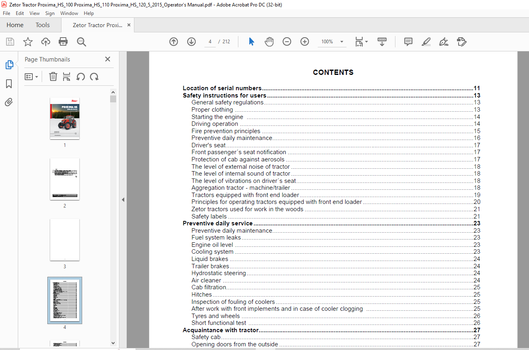Click thumbnails scrollbar up arrow
This screenshot has width=529, height=350.
click(113, 92)
